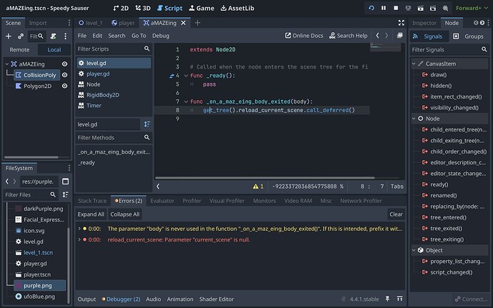Toggle alphabetical sorting of methods list

click(146, 124)
